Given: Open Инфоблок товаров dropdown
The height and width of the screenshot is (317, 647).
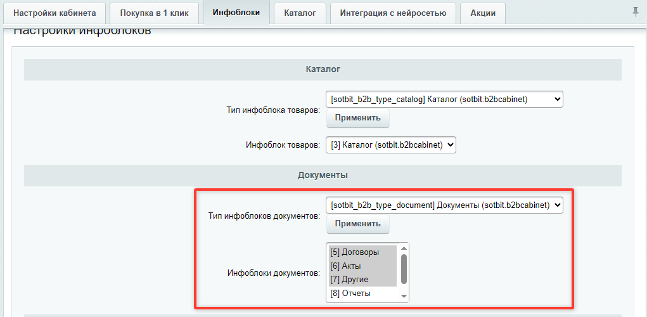Looking at the screenshot, I should (391, 145).
